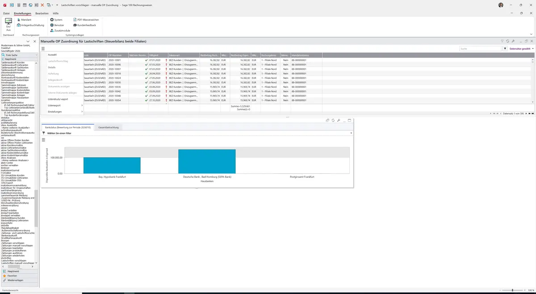Click the Hauptmenü button at sidebar bottom
The height and width of the screenshot is (294, 536).
19,271
